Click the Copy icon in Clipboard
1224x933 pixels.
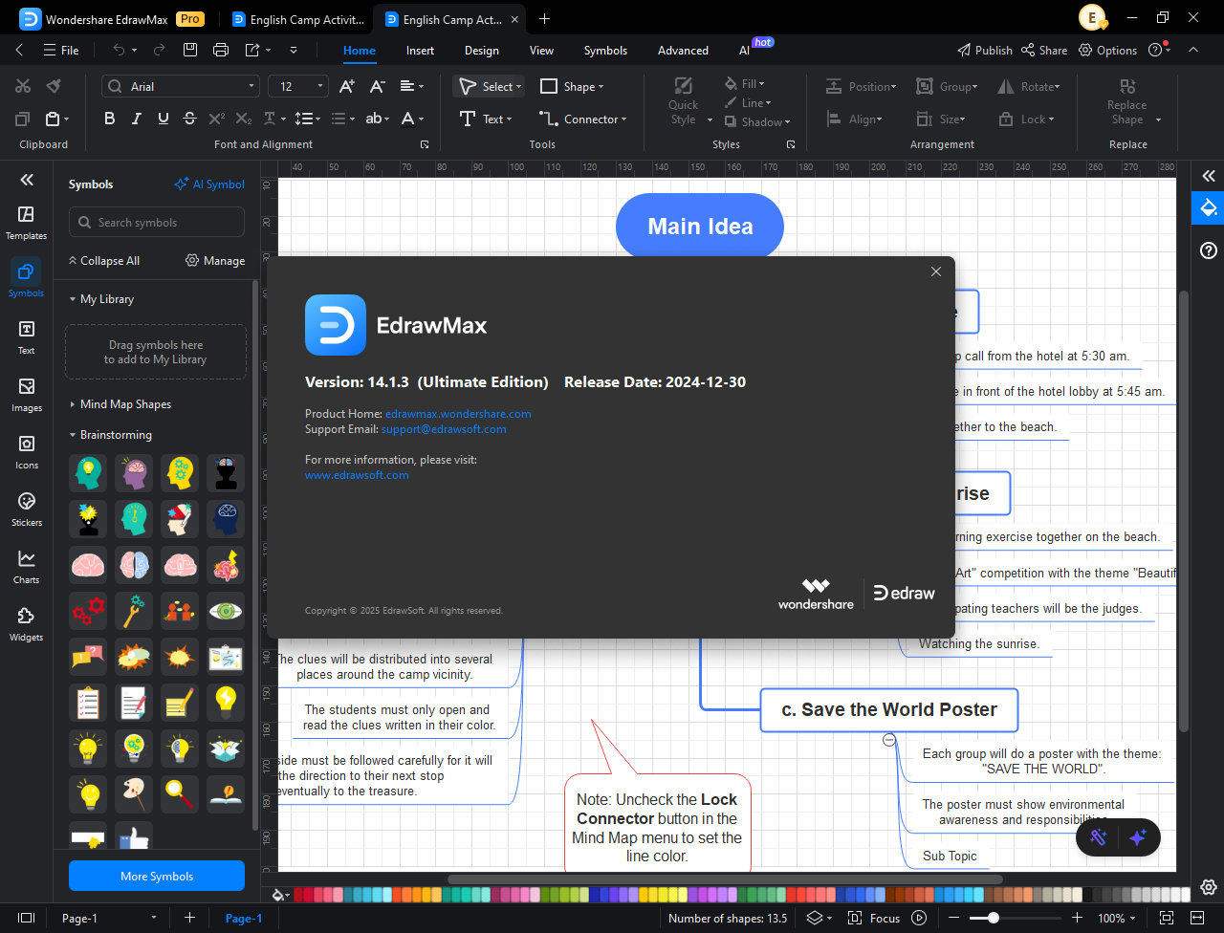click(x=23, y=119)
